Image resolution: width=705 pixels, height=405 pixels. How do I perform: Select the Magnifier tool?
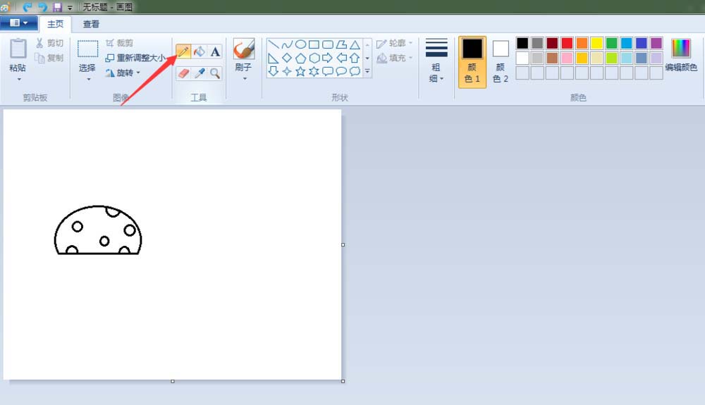[215, 73]
